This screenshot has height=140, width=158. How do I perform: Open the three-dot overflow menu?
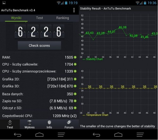[x=74, y=10]
